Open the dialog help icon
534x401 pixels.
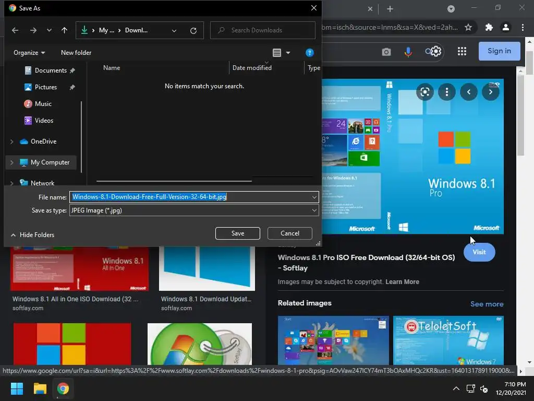309,53
